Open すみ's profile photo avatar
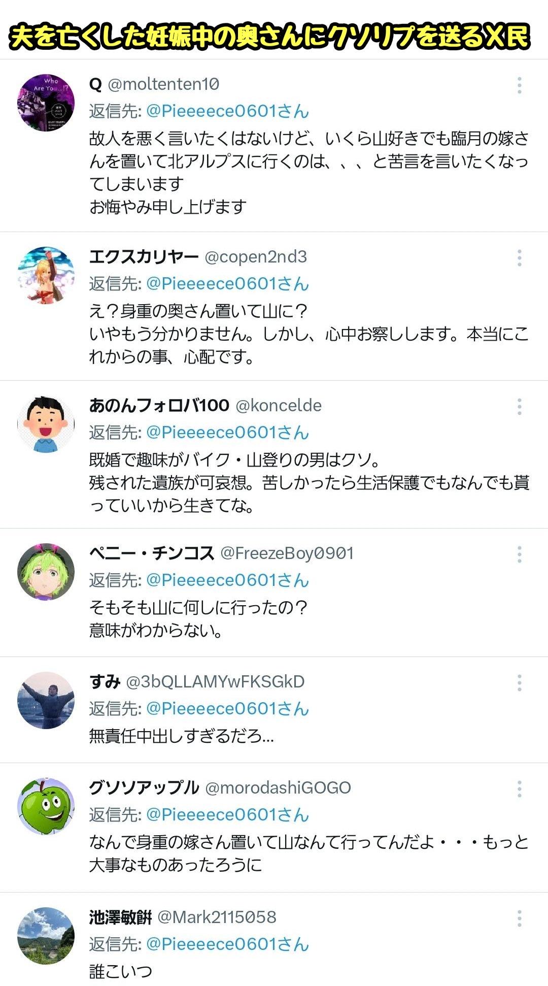 [46, 700]
